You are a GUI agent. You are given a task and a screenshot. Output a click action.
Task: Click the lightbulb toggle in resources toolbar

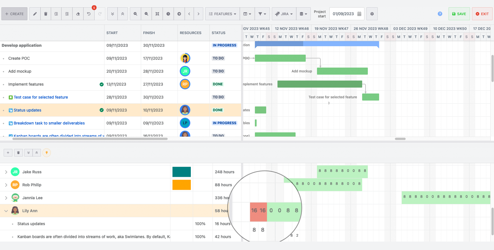[x=46, y=153]
